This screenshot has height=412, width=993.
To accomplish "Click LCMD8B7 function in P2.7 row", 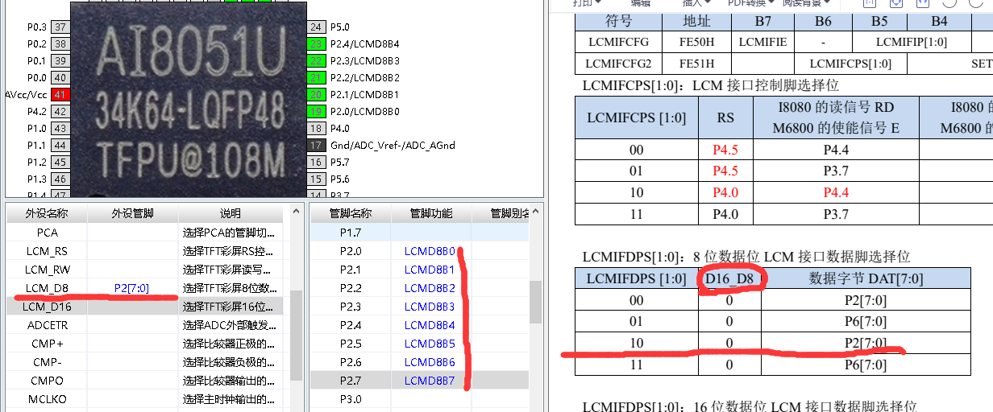I will tap(430, 381).
